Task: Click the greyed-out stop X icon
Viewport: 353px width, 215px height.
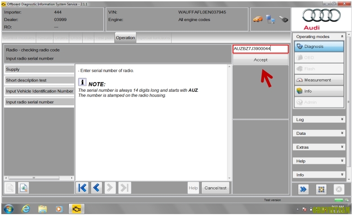Action: pyautogui.click(x=339, y=189)
